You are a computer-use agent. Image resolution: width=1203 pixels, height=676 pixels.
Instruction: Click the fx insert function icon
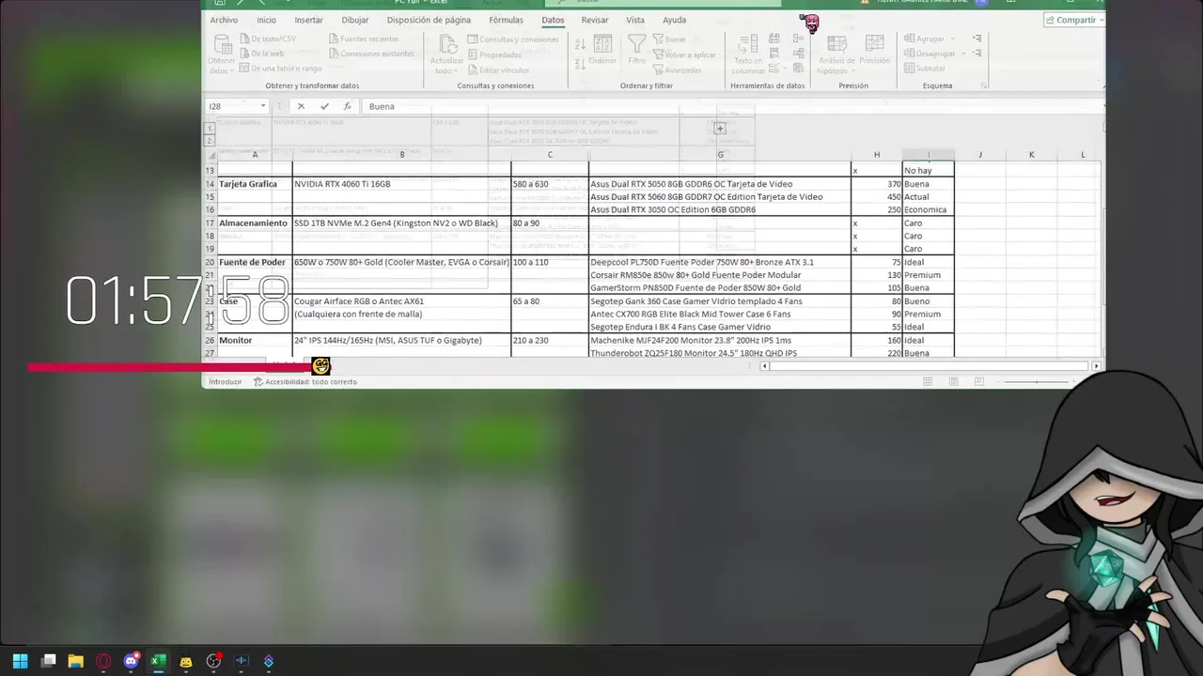[347, 106]
